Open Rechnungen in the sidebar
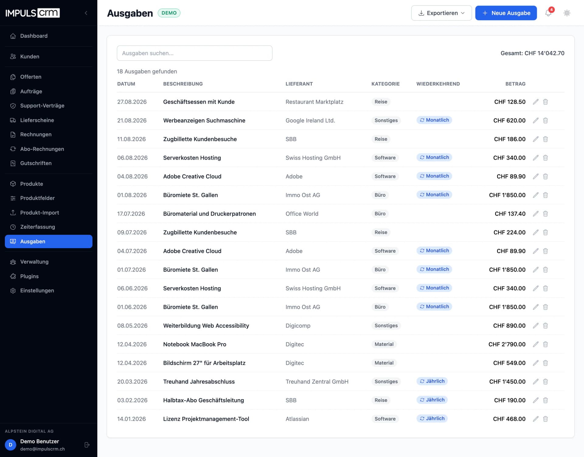 [49, 134]
